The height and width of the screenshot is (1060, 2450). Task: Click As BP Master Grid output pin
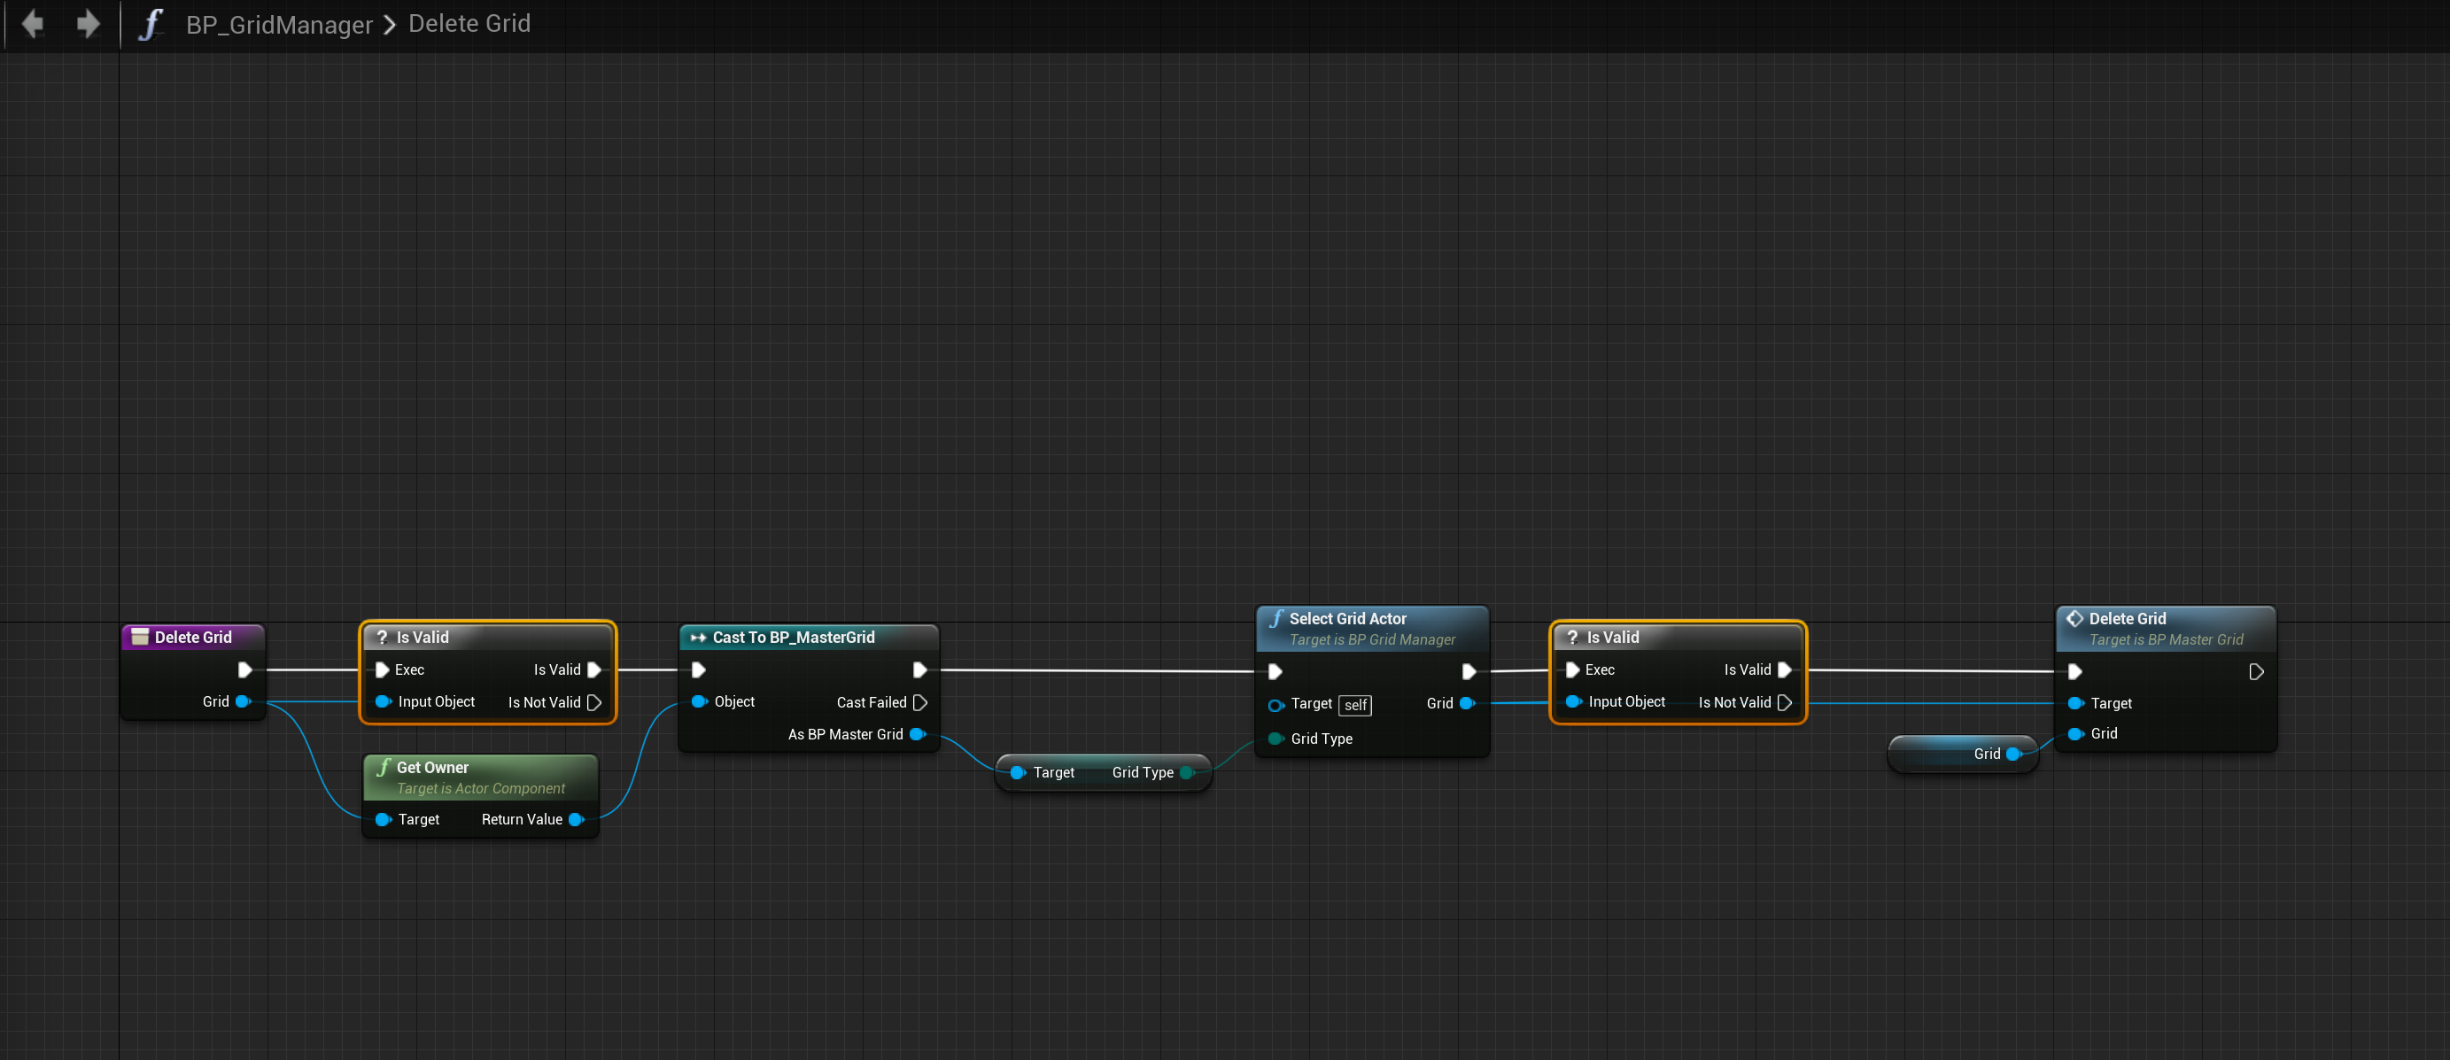917,734
